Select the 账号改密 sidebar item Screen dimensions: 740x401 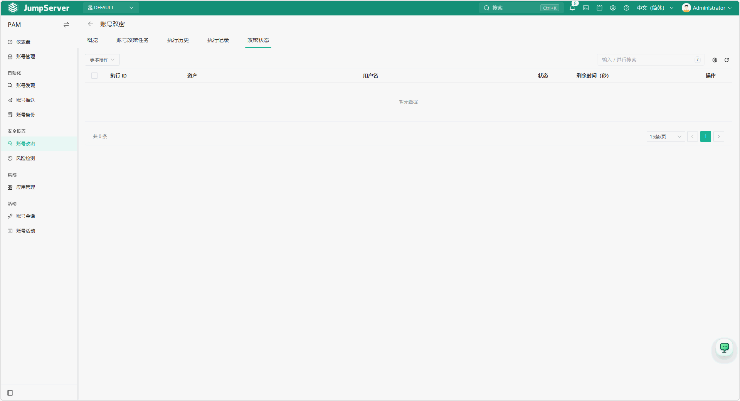coord(39,144)
